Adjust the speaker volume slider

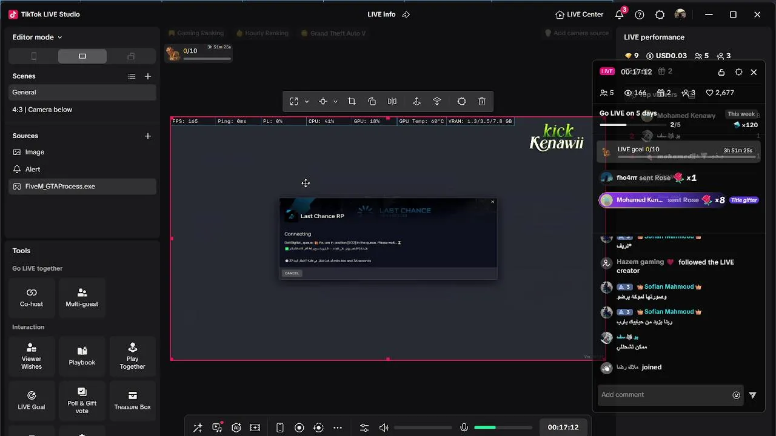(x=424, y=428)
